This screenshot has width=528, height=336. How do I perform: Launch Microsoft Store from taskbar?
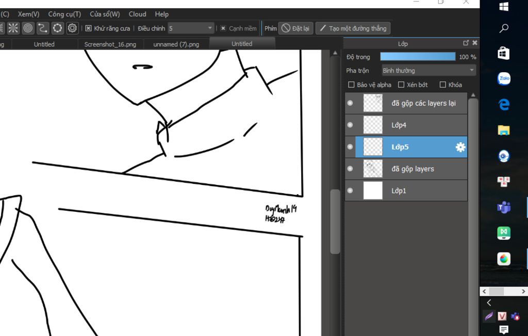coord(504,53)
